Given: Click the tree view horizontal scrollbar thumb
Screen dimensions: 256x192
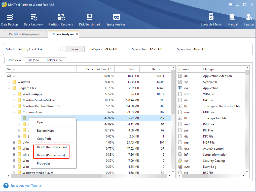Looking at the screenshot, I should [x=56, y=176].
